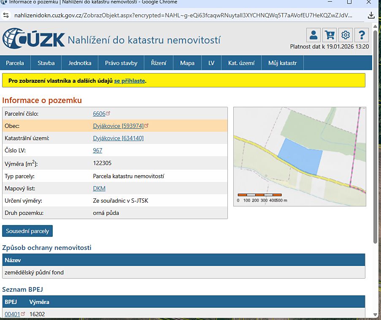Open the Dyjákovice [593974] municipality link
Image resolution: width=381 pixels, height=320 pixels.
coord(118,126)
